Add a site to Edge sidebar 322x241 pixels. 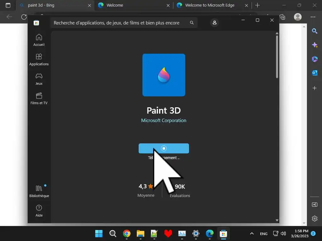pyautogui.click(x=314, y=88)
